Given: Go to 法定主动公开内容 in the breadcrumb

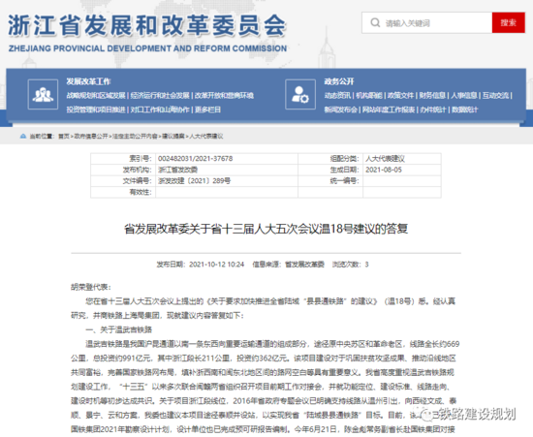Looking at the screenshot, I should pos(135,137).
